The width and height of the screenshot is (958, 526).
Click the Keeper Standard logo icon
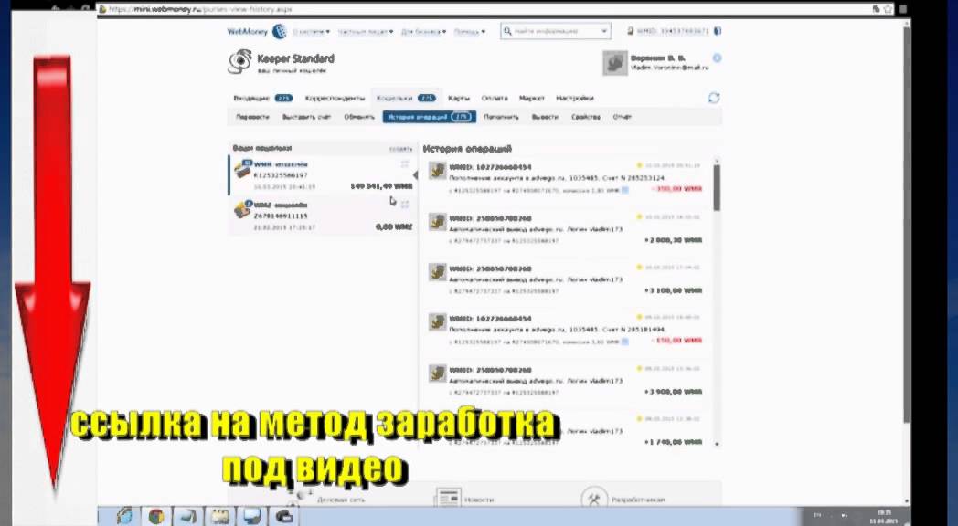tap(239, 61)
